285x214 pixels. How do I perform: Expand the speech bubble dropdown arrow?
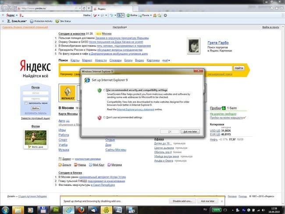click(106, 15)
